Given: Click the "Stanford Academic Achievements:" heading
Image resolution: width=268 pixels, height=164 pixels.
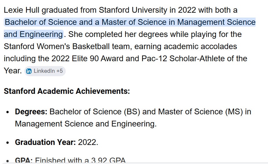Looking at the screenshot, I should pyautogui.click(x=67, y=91).
